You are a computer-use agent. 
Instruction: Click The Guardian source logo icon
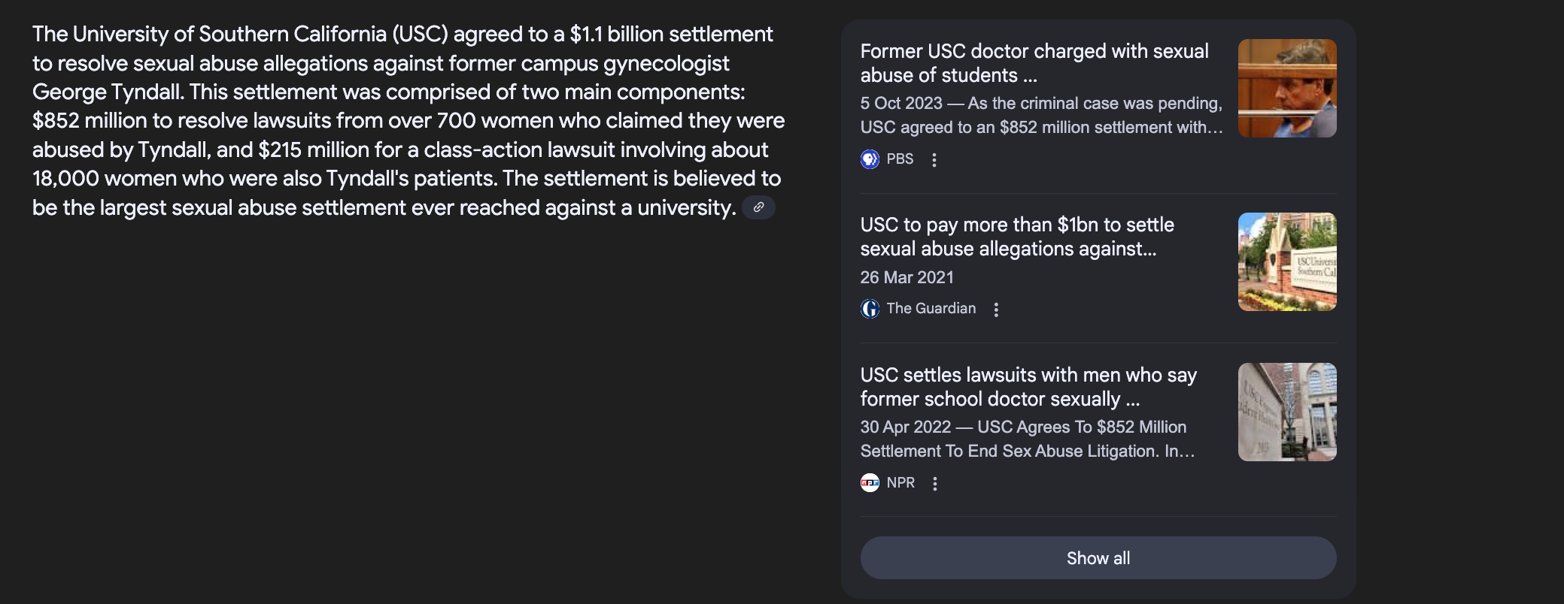pos(870,309)
